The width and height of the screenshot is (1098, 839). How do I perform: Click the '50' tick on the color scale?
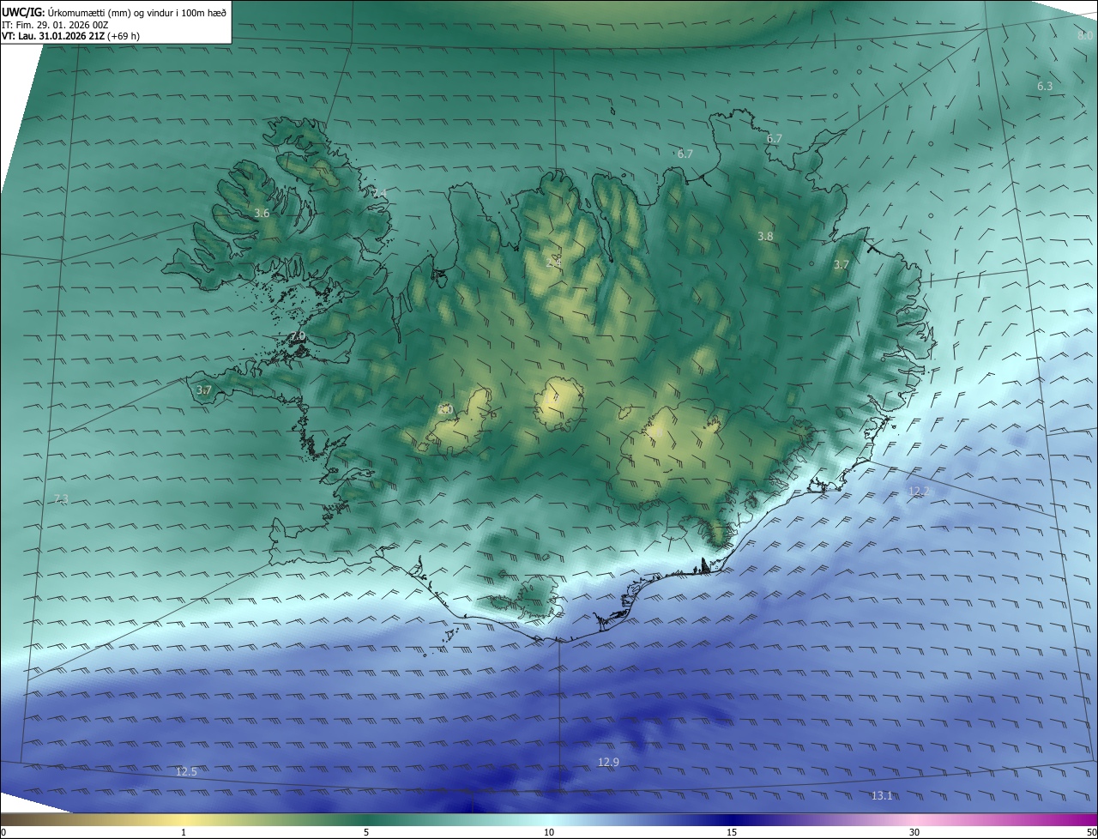pos(1091,832)
